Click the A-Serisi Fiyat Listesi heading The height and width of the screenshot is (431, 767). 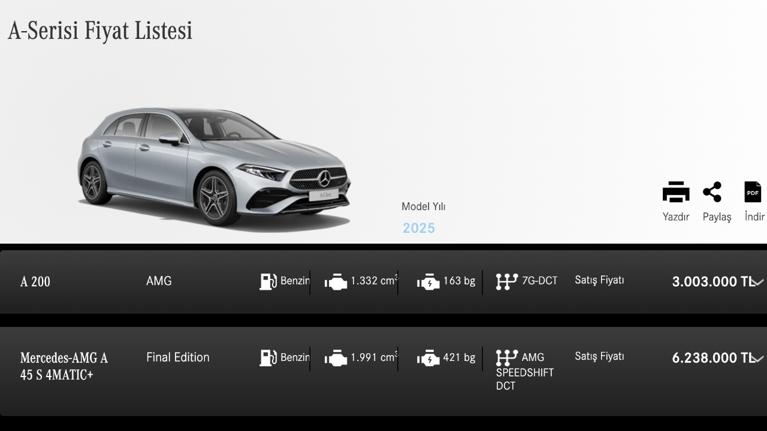coord(100,31)
